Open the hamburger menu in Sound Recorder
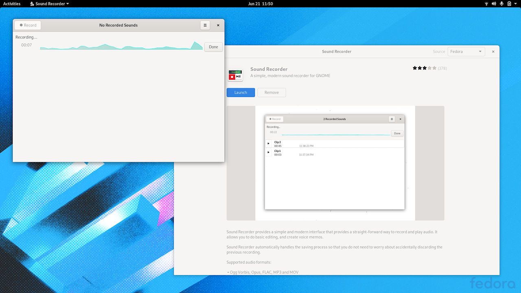This screenshot has width=521, height=293. (205, 25)
